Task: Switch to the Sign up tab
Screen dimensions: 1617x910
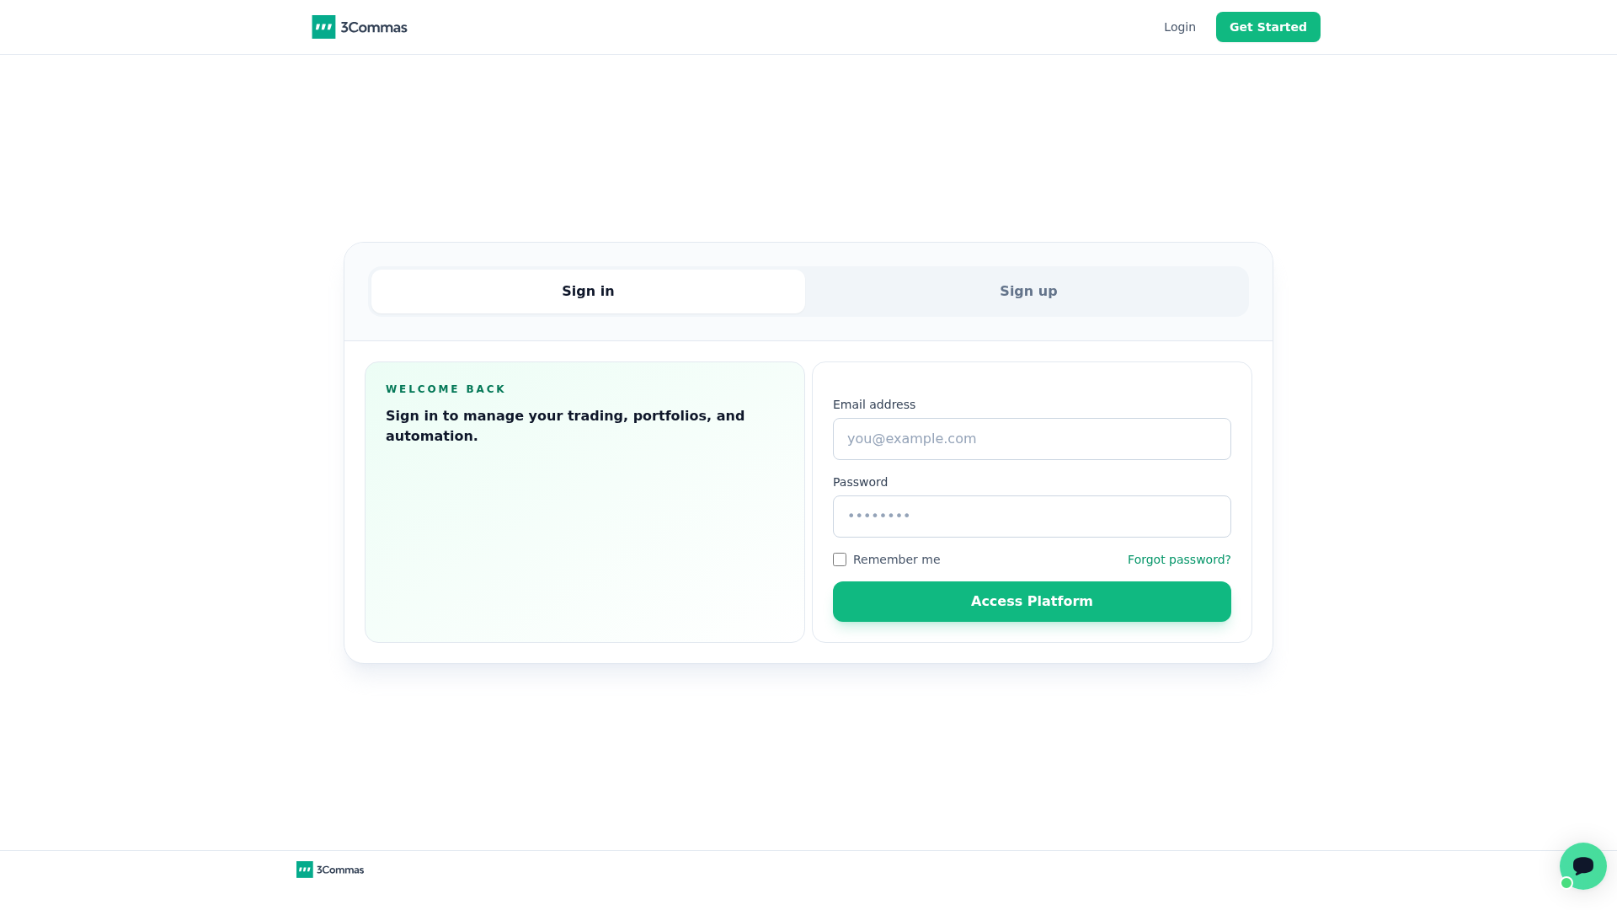Action: [1028, 292]
